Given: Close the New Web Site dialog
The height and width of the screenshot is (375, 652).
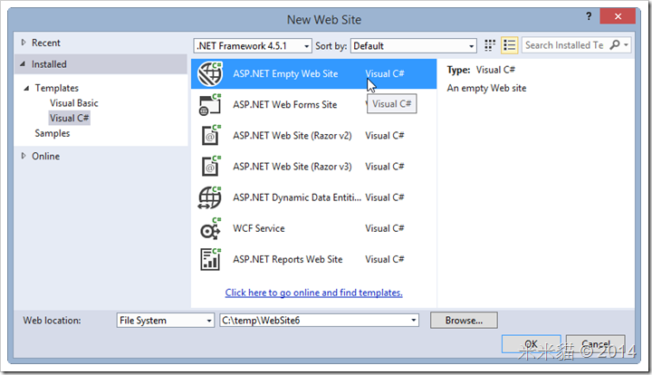Looking at the screenshot, I should click(x=618, y=16).
